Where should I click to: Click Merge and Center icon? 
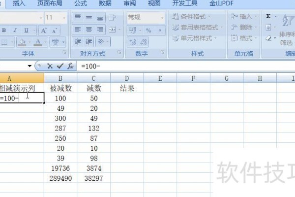pyautogui.click(x=113, y=30)
